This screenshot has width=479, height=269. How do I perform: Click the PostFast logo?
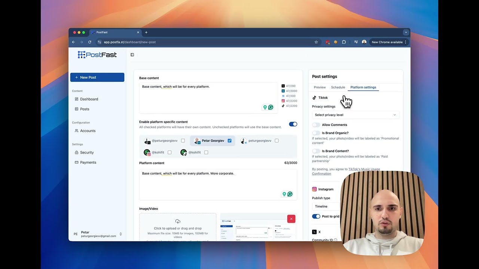click(97, 55)
